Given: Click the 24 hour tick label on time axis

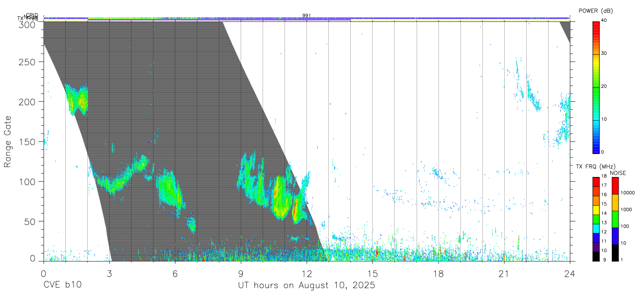Looking at the screenshot, I should coord(570,274).
